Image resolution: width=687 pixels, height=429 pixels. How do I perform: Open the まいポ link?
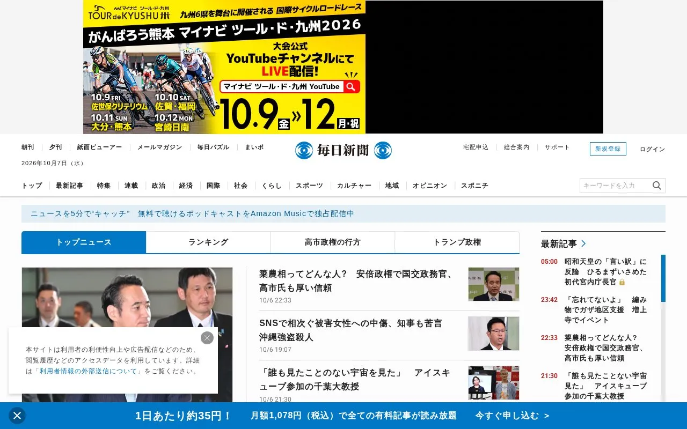pos(254,147)
